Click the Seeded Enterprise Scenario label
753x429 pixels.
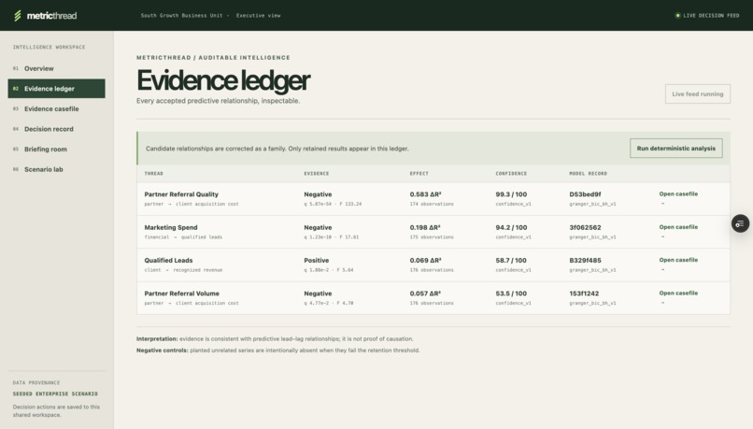(x=55, y=393)
